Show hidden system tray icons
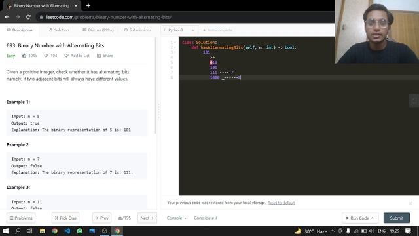This screenshot has height=236, width=419. click(333, 231)
